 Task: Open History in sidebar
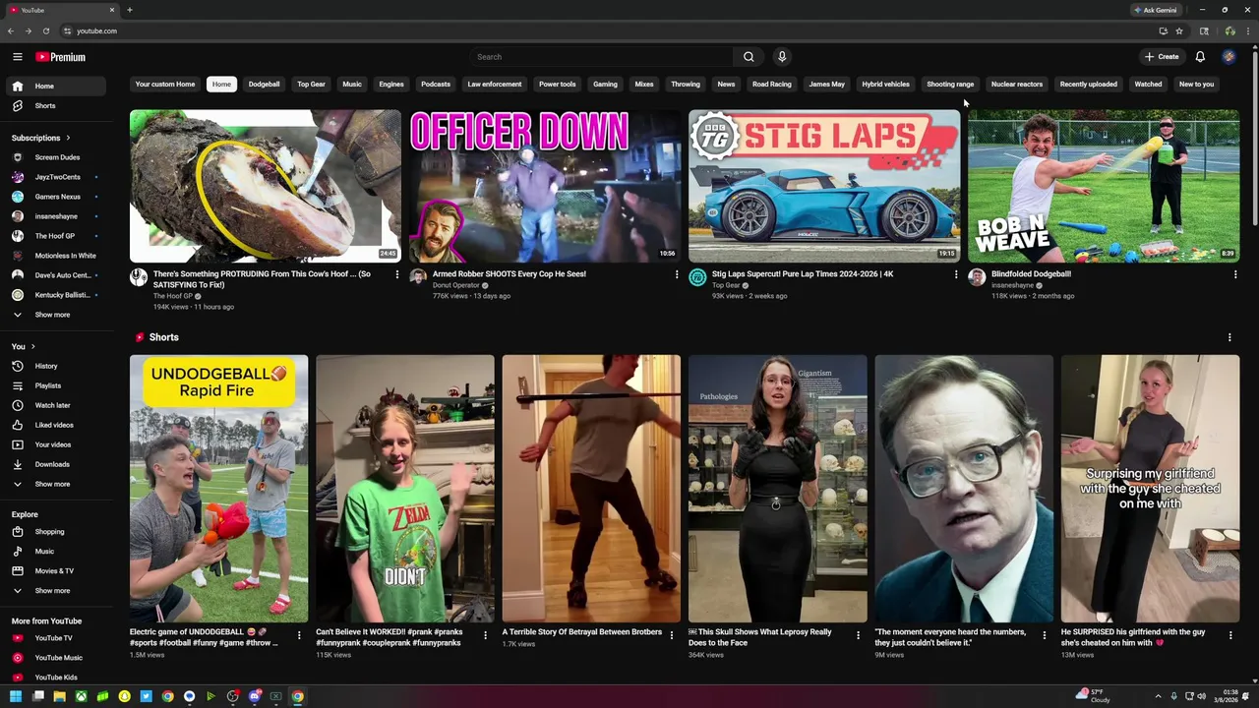(57, 366)
